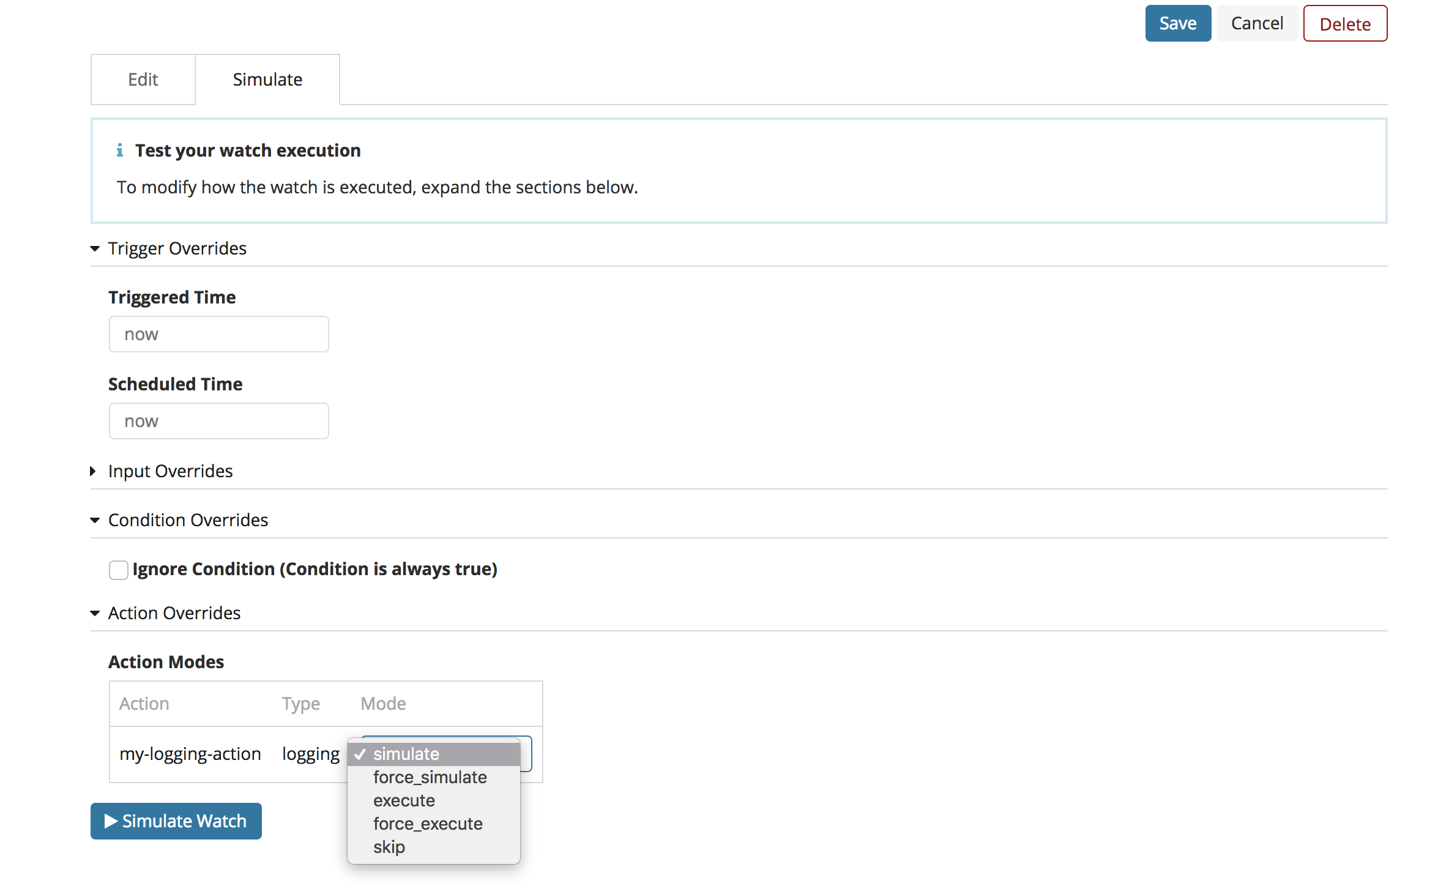This screenshot has height=886, width=1438.
Task: Click the play icon on Simulate Watch
Action: [111, 821]
